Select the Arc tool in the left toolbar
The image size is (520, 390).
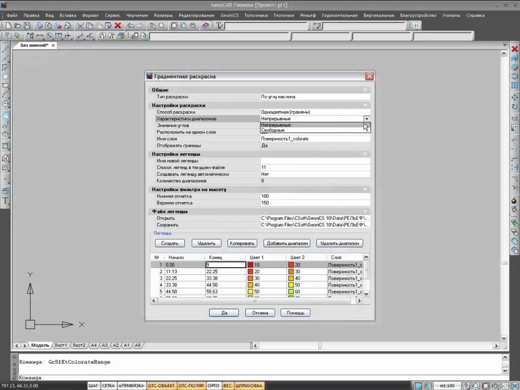pos(5,94)
